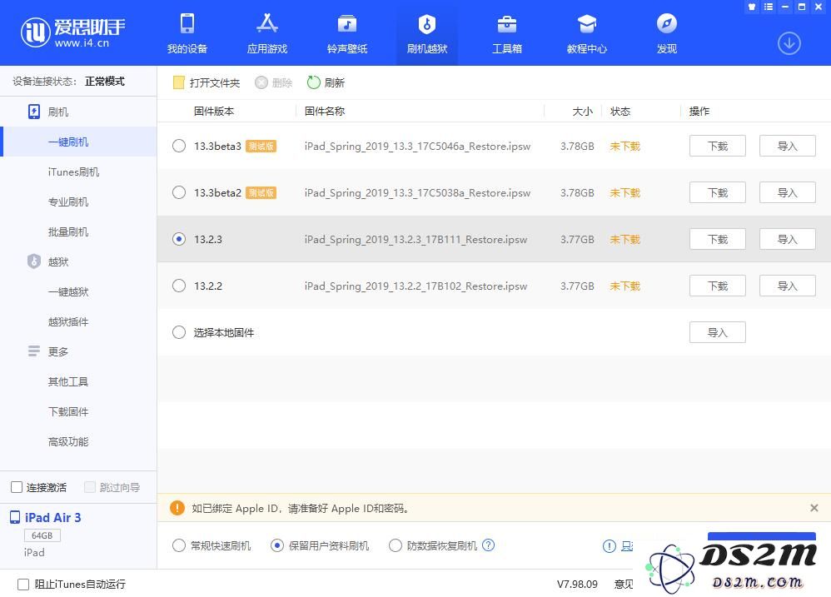The height and width of the screenshot is (597, 831).
Task: Select the 刷机越狱 flash and jailbreak tab
Action: tap(427, 33)
